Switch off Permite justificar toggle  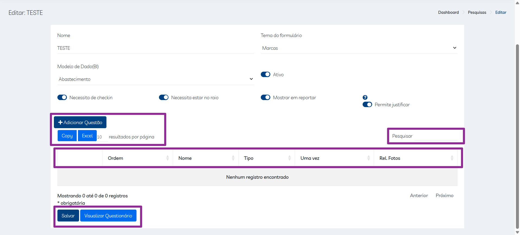pyautogui.click(x=367, y=105)
